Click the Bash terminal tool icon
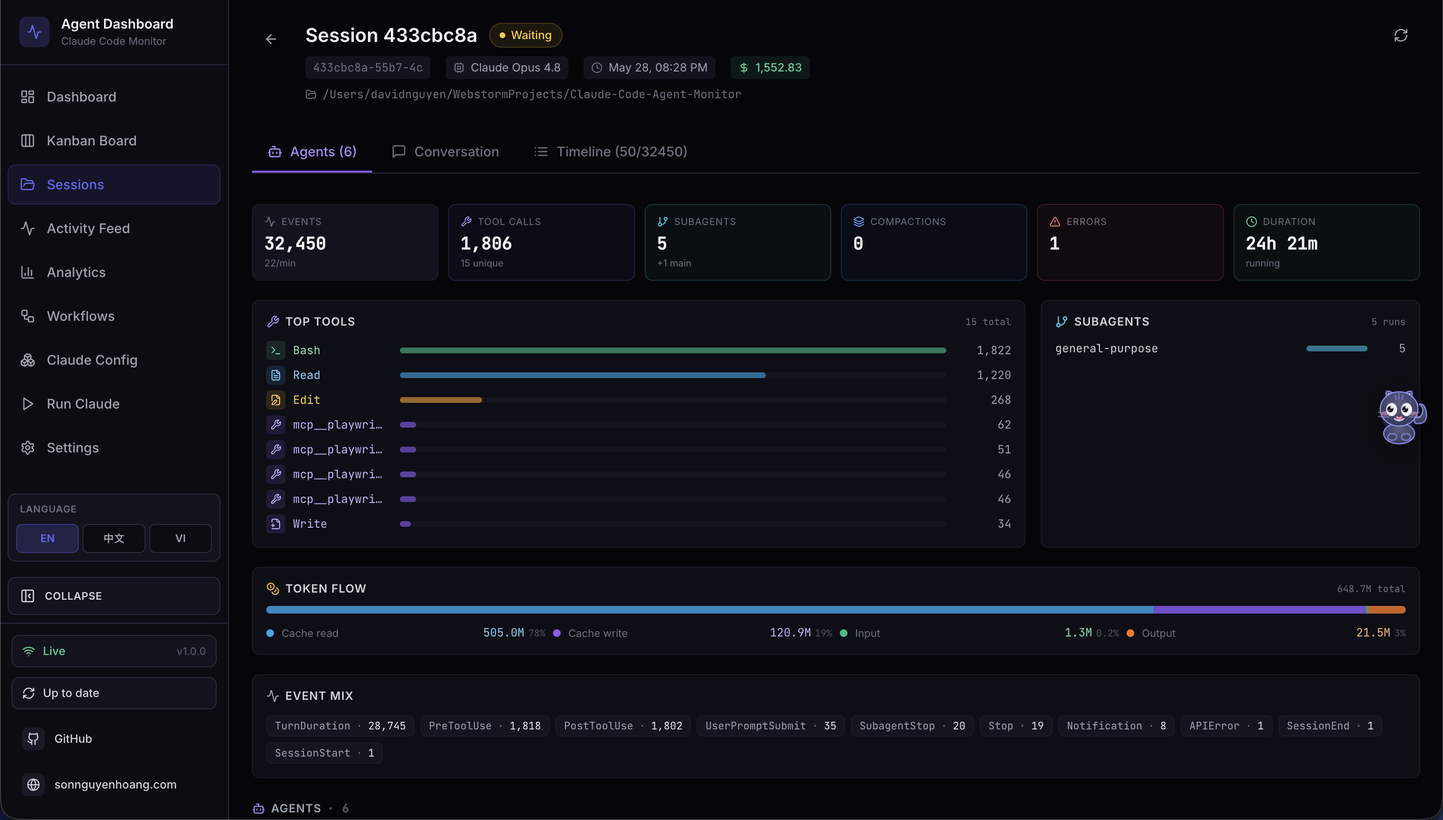This screenshot has height=820, width=1443. 276,350
